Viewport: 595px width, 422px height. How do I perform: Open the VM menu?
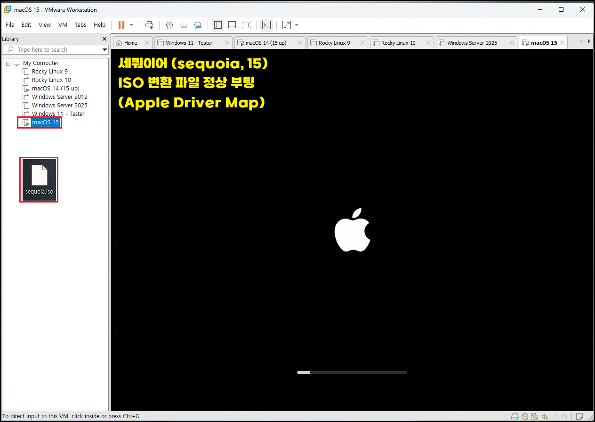63,25
